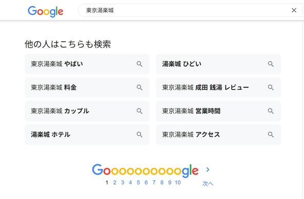Click magnifier icon beside 東京湯楽城 料金

(139, 87)
